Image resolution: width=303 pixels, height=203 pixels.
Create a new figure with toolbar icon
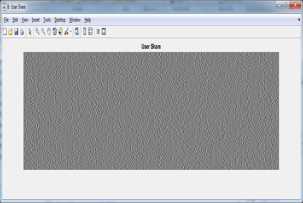point(5,31)
